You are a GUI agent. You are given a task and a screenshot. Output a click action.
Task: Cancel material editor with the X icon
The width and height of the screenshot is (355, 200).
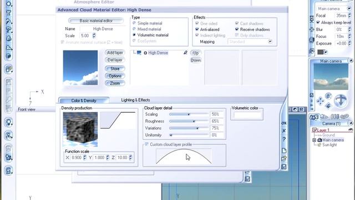284,131
